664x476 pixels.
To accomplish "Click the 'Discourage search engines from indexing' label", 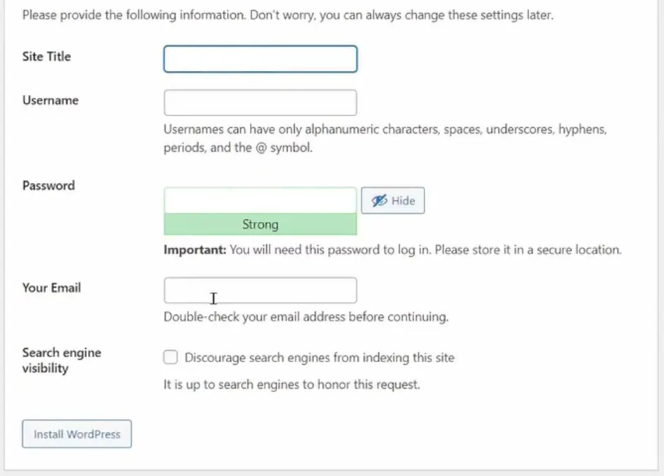I will point(319,357).
